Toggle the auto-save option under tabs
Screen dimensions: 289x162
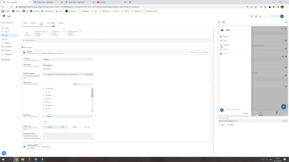point(54,26)
